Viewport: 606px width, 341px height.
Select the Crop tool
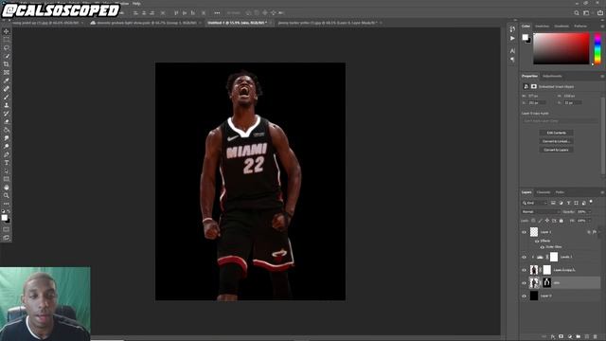7,64
